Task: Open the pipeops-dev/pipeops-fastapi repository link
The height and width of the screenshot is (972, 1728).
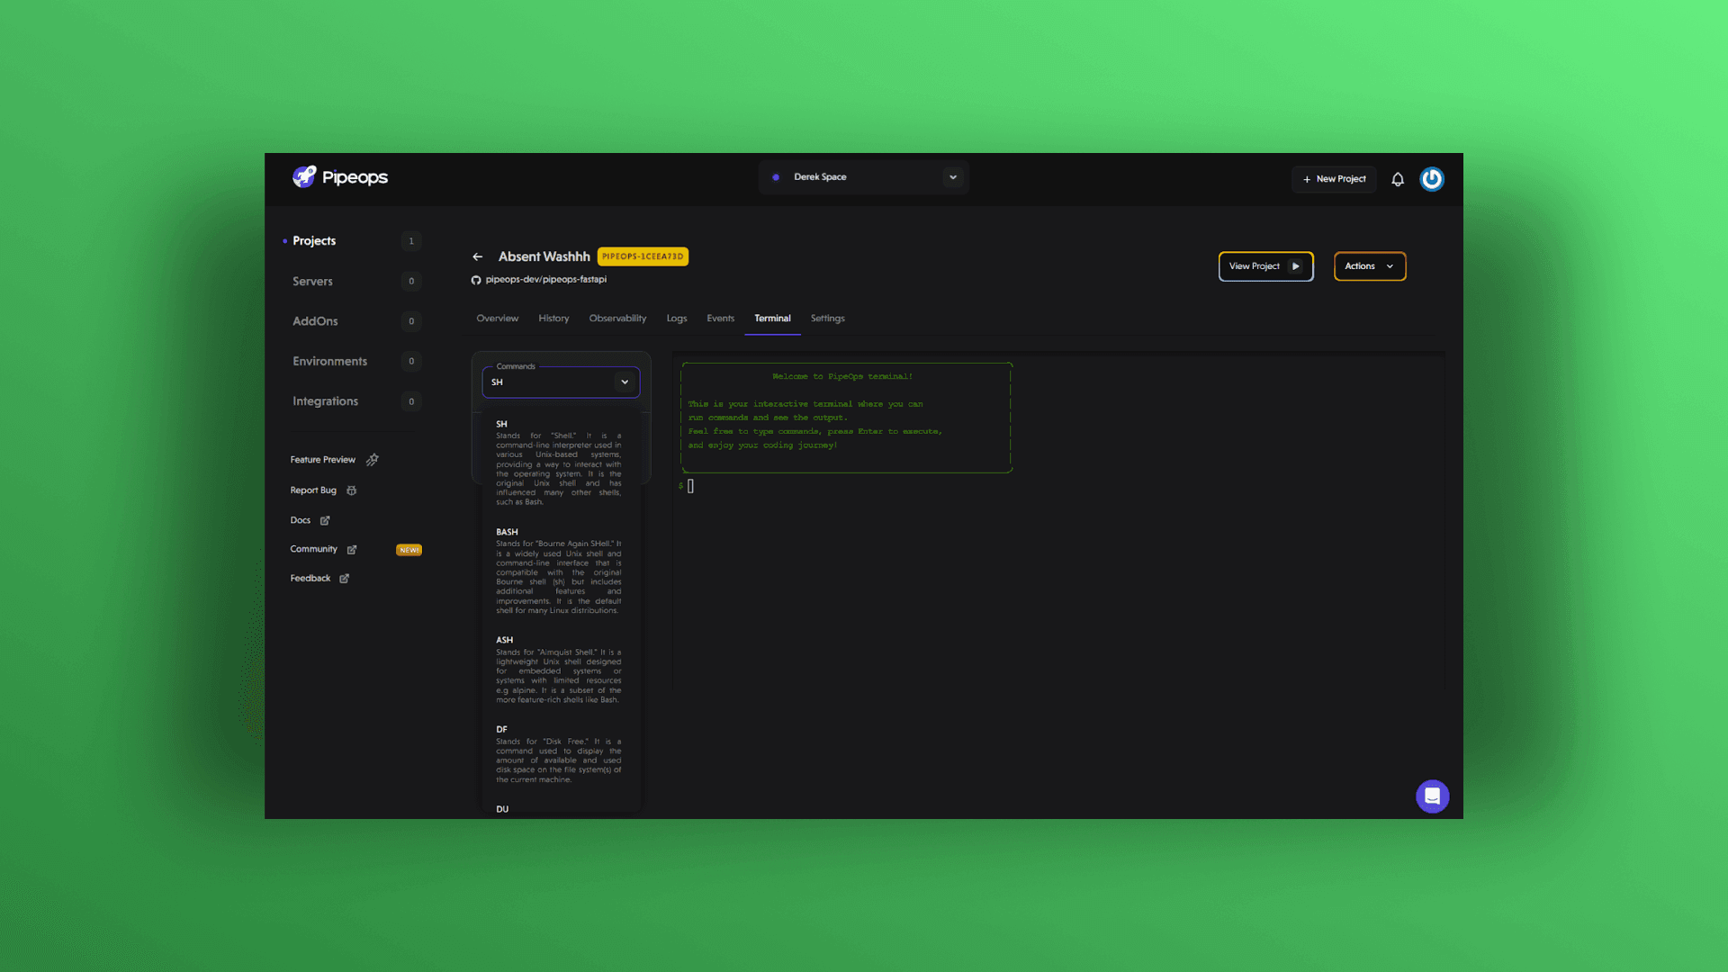Action: (545, 280)
